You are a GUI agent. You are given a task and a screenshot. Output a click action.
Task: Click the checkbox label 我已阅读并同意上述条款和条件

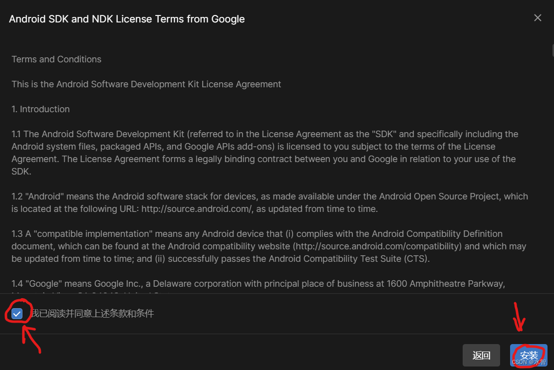tap(92, 314)
